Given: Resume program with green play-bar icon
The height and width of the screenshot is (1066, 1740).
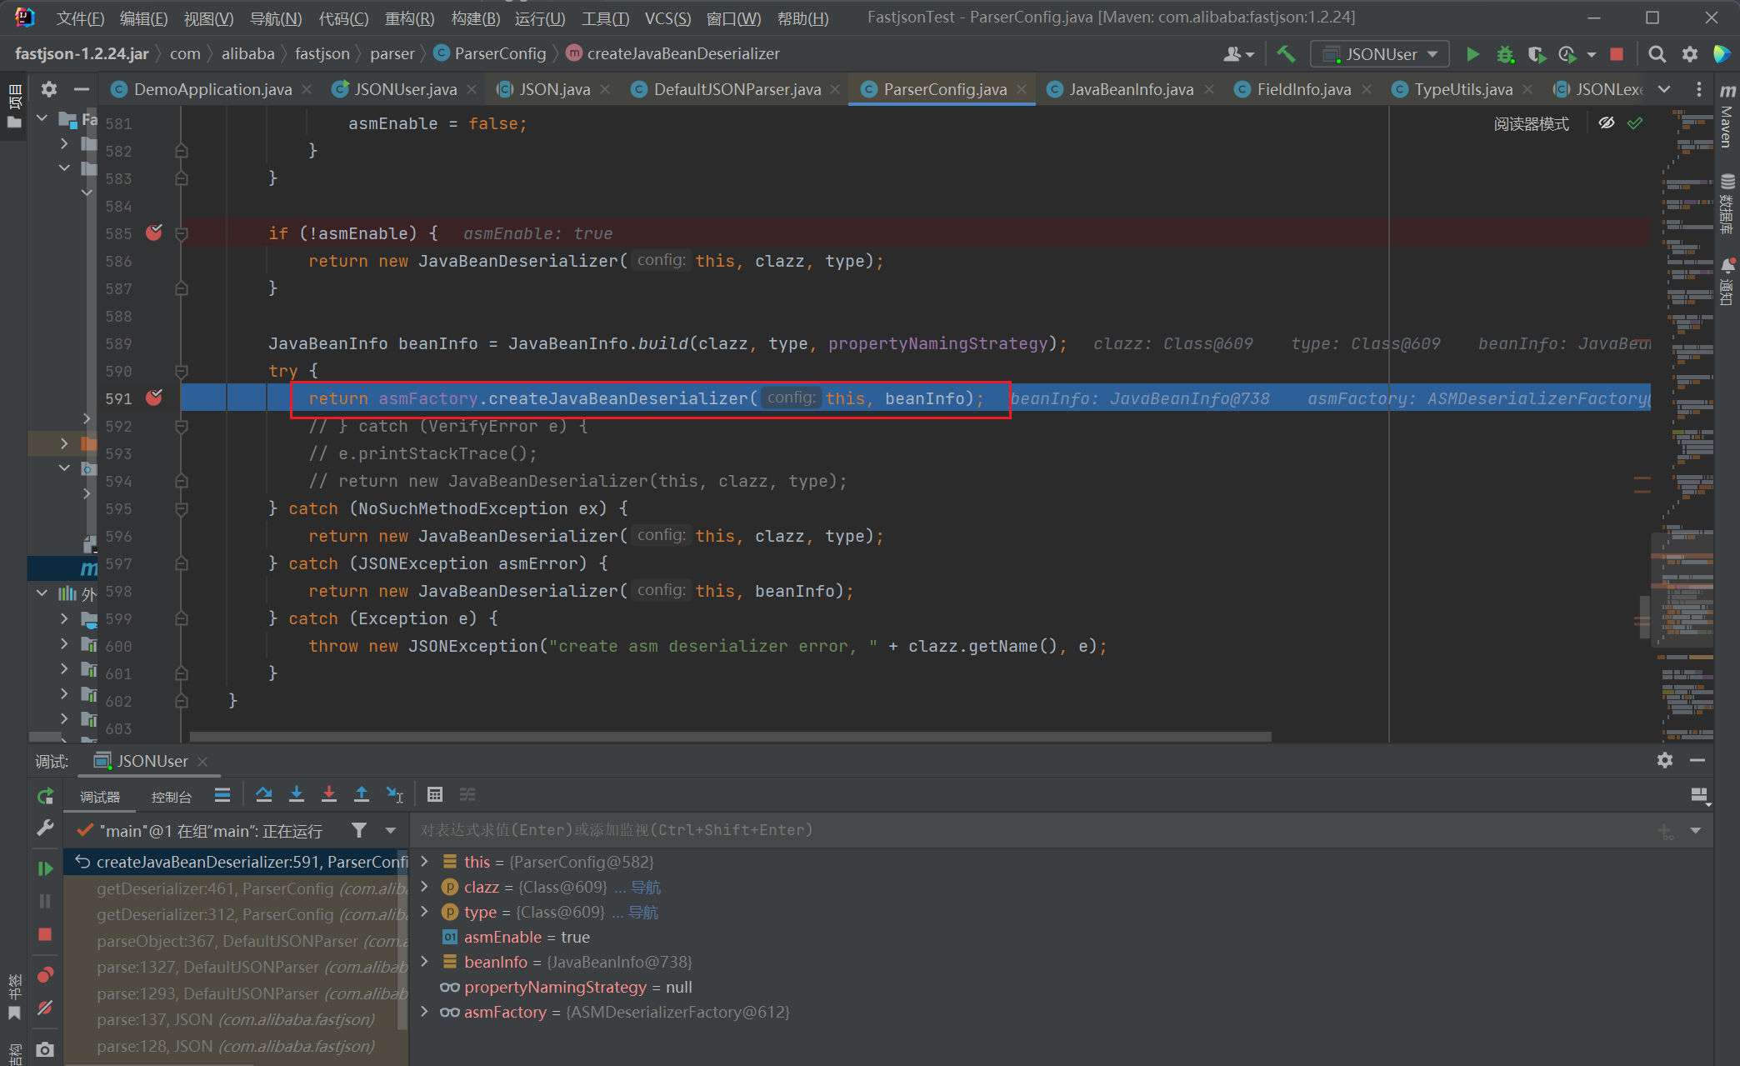Looking at the screenshot, I should (x=45, y=868).
